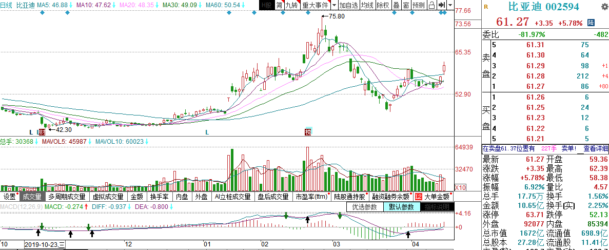609x250 pixels.
Task: Click the R margin-trading badge left of 比亚迪
Action: (x=486, y=7)
